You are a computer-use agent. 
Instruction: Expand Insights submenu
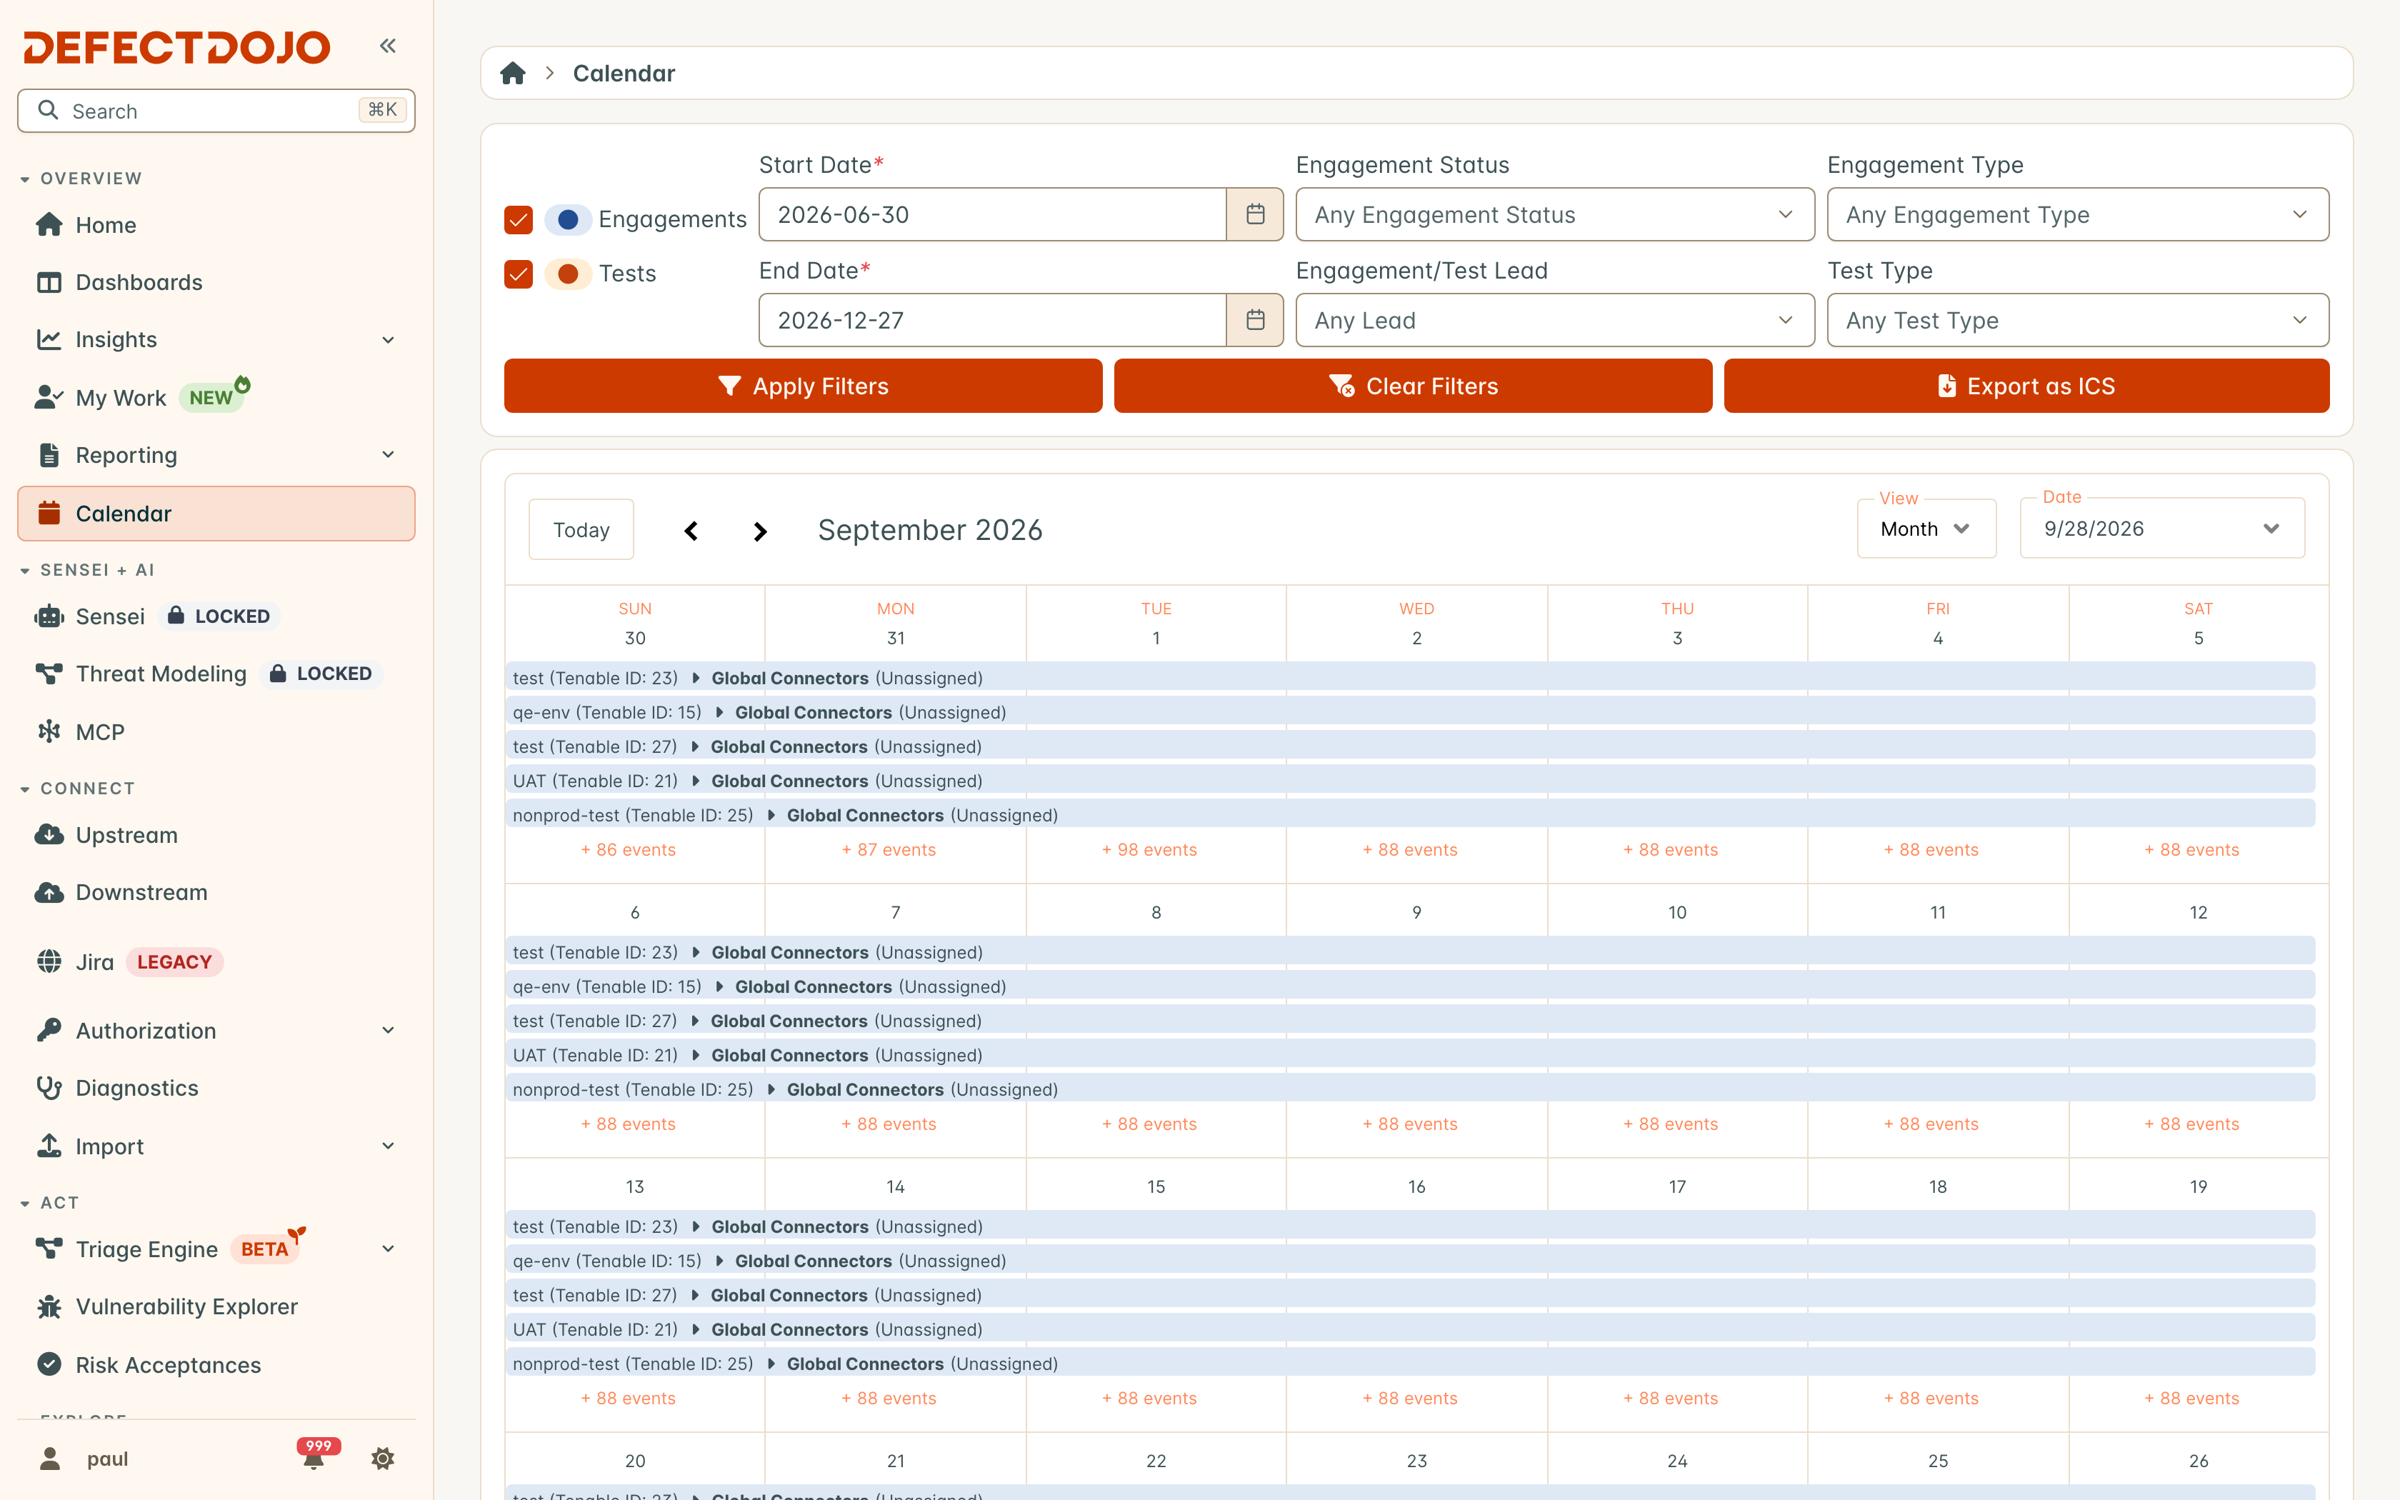pos(389,339)
